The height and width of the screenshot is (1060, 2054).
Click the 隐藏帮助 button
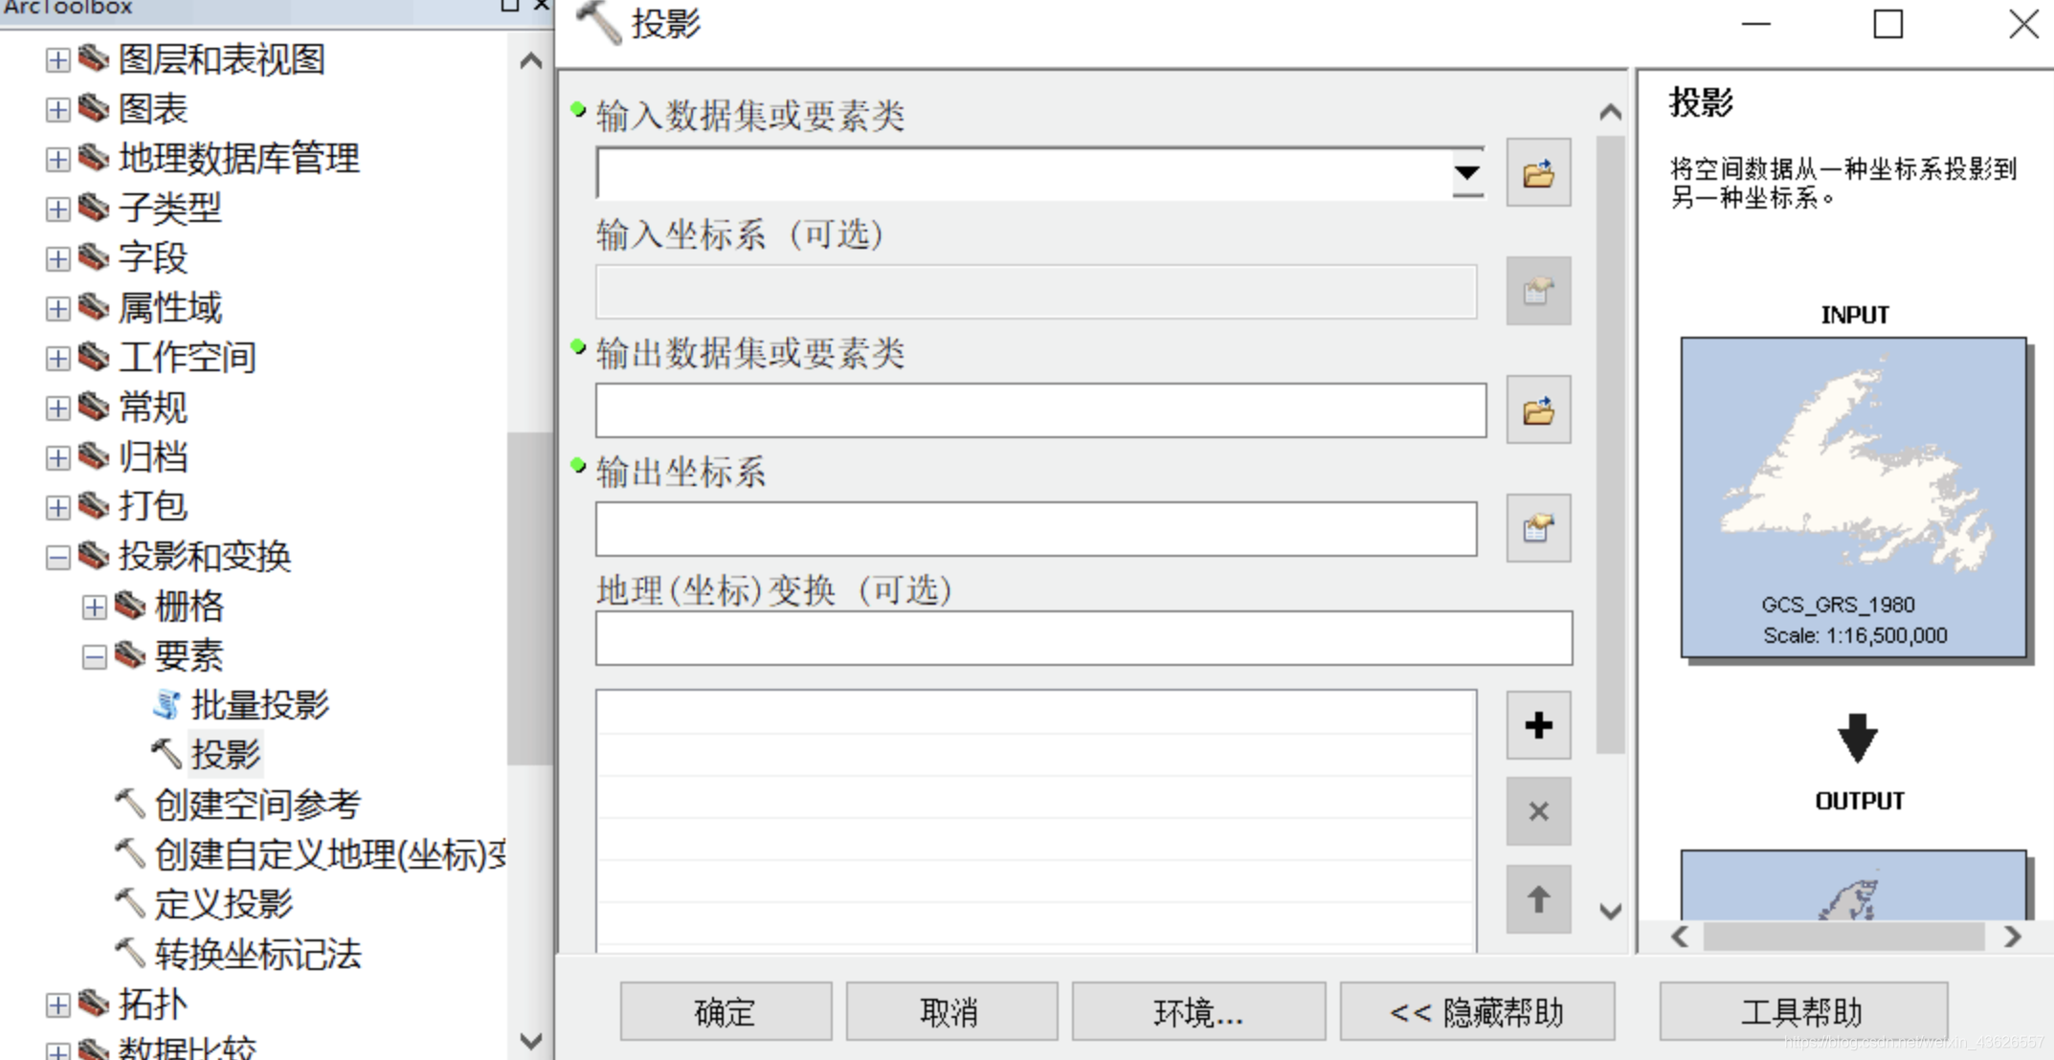click(1476, 1011)
